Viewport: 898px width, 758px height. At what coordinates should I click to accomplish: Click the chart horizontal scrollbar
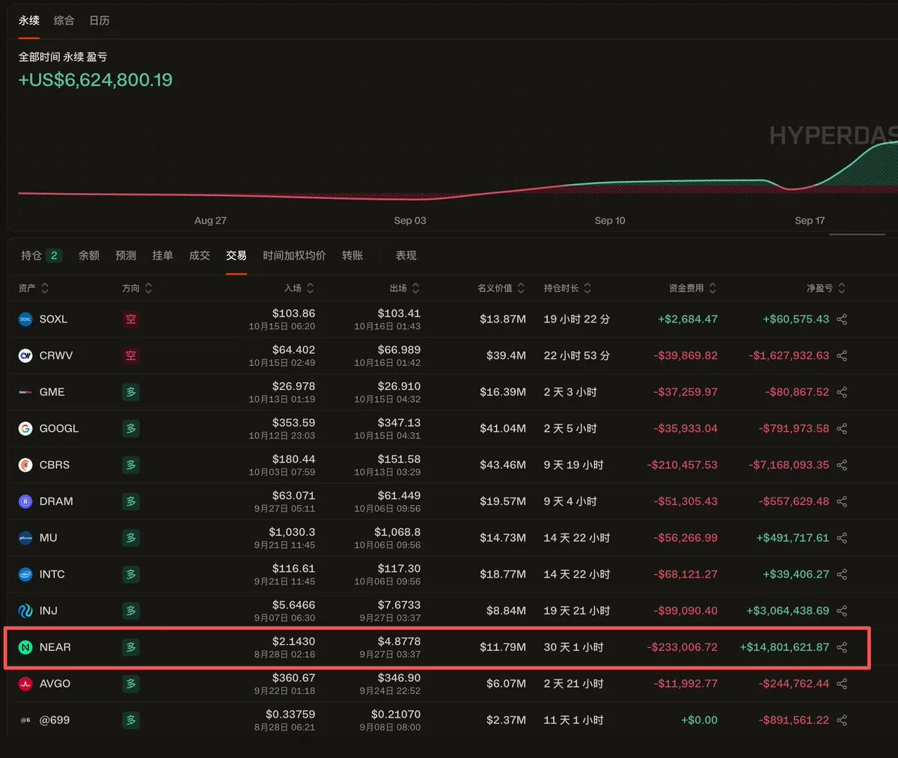(858, 234)
